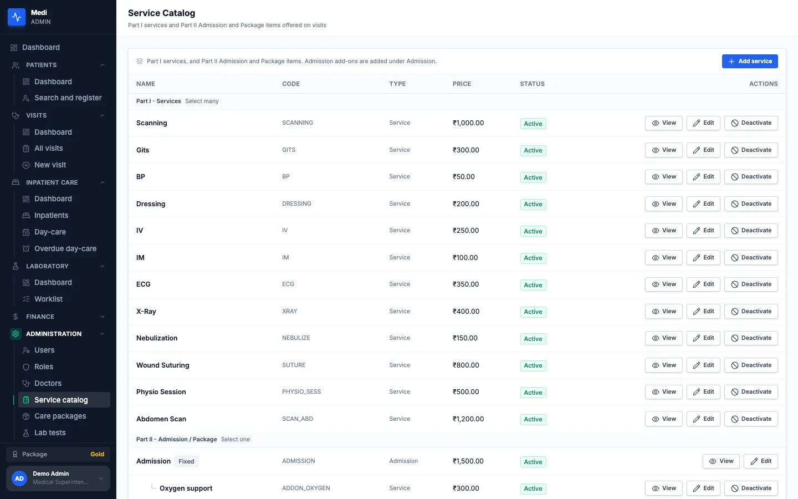Click the Worklist checklist icon
798x499 pixels.
coord(26,299)
